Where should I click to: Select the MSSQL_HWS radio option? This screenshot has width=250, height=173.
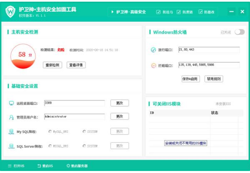[50, 146]
